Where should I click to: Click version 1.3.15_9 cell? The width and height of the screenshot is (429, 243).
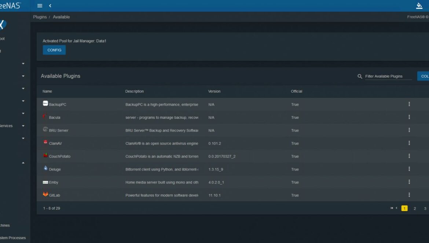pos(216,169)
